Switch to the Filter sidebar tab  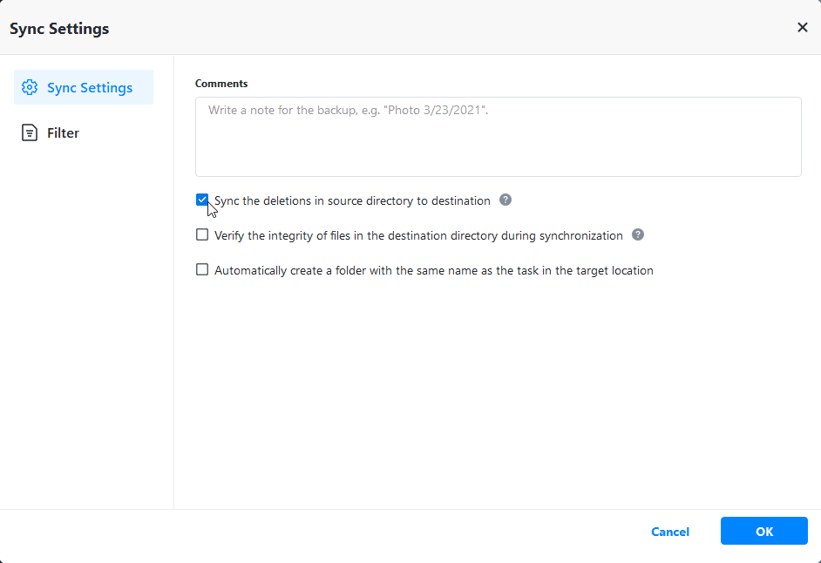coord(63,133)
